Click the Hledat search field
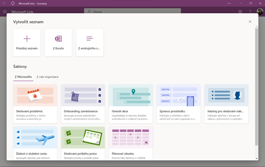 132,11
